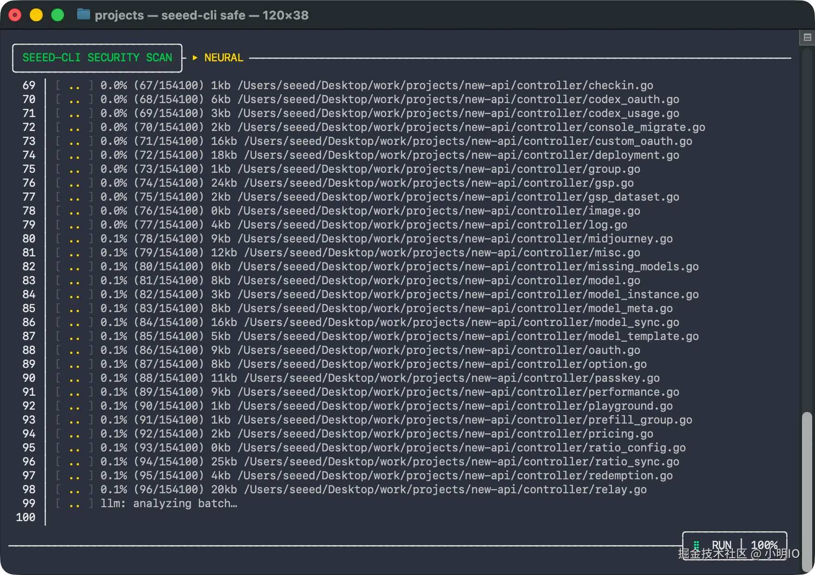Screen dimensions: 815x575
Task: Click the projects folder icon in title bar
Action: 84,15
